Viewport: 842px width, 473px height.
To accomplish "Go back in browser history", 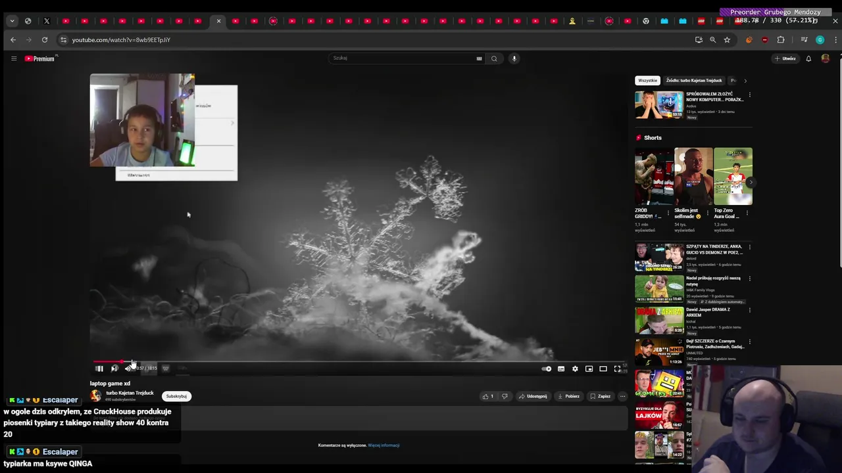I will point(12,40).
